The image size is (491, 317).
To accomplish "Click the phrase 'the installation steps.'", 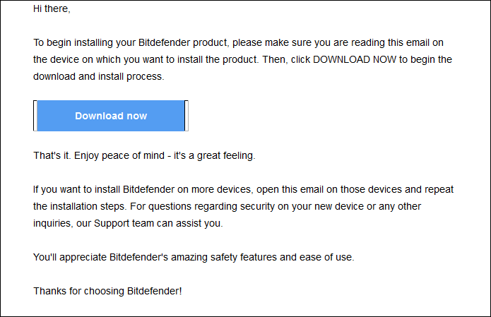I will tap(80, 207).
